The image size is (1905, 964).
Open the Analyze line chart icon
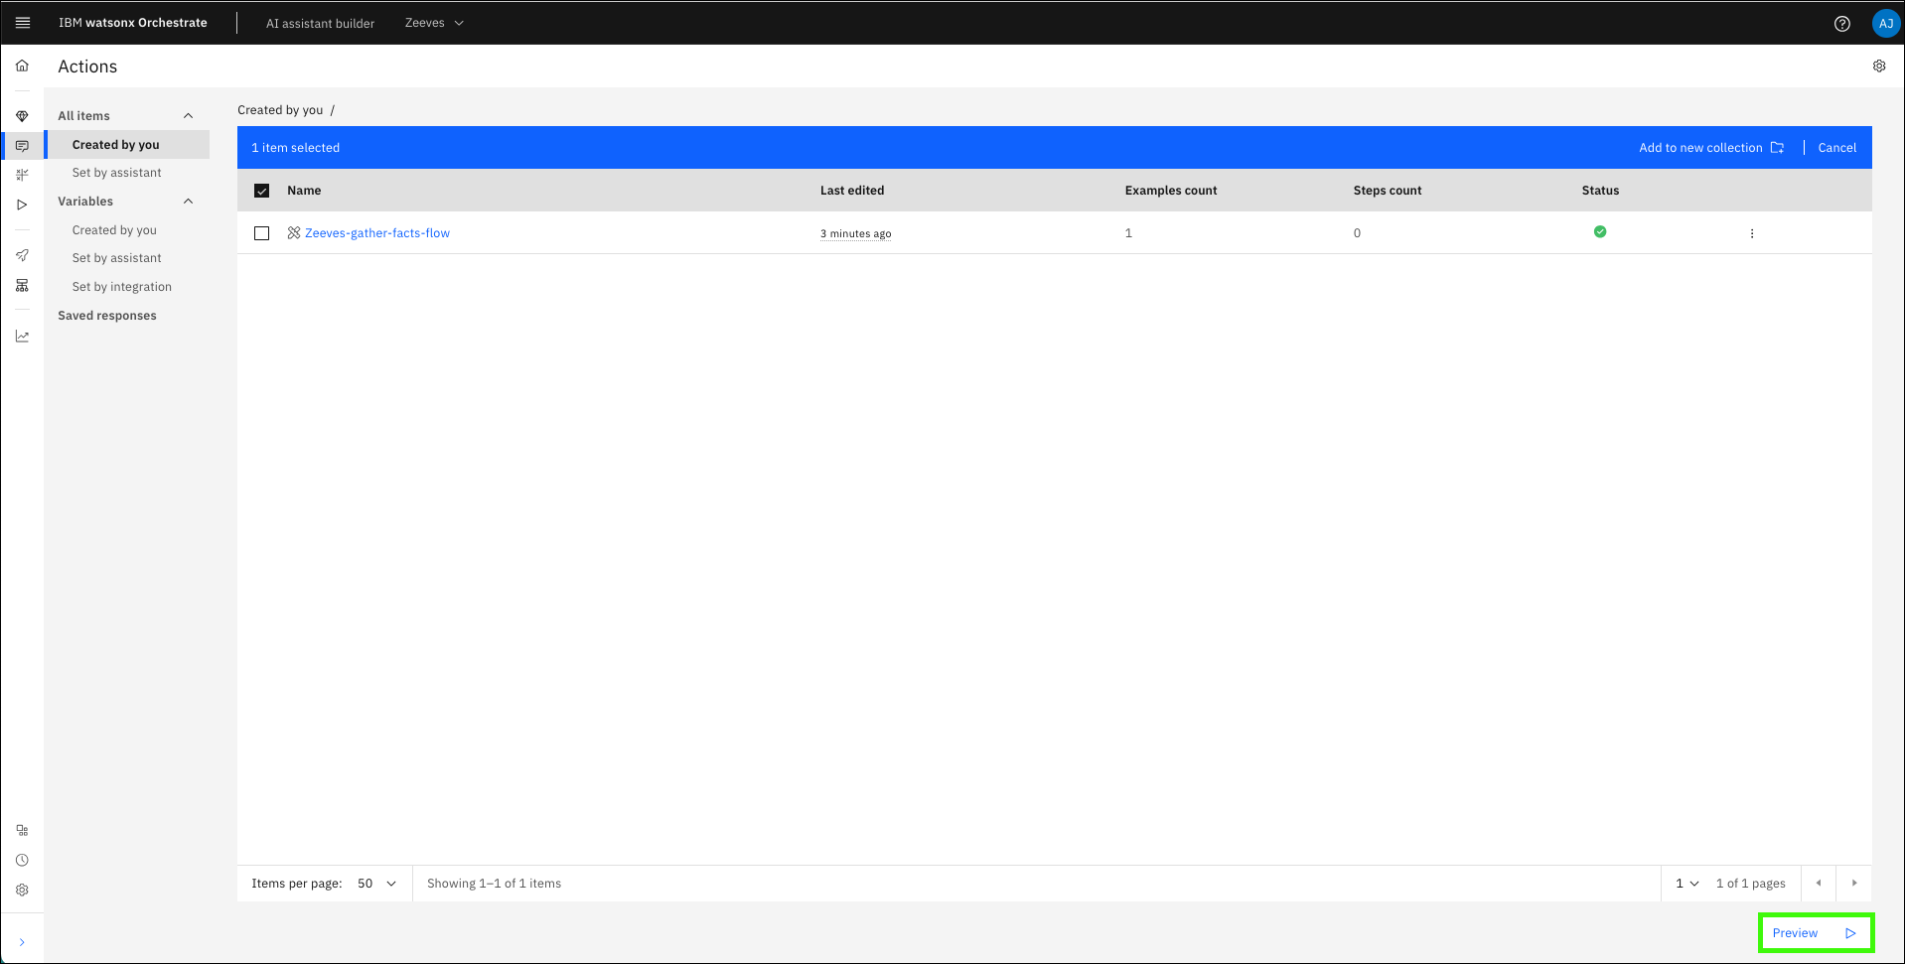(x=22, y=337)
